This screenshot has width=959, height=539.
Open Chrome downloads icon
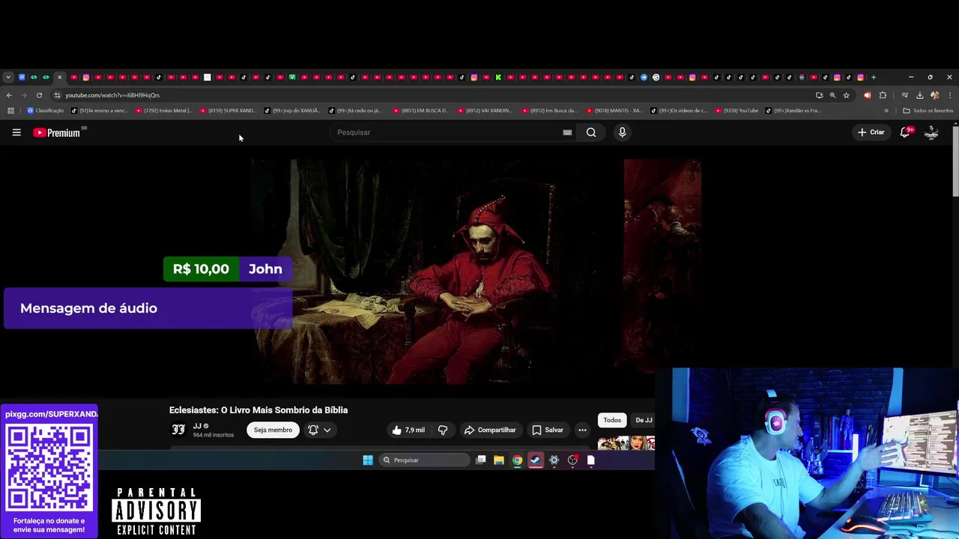[x=919, y=95]
